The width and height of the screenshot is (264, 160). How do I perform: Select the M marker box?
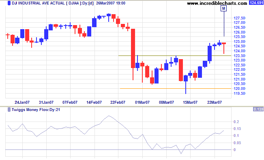point(223,8)
